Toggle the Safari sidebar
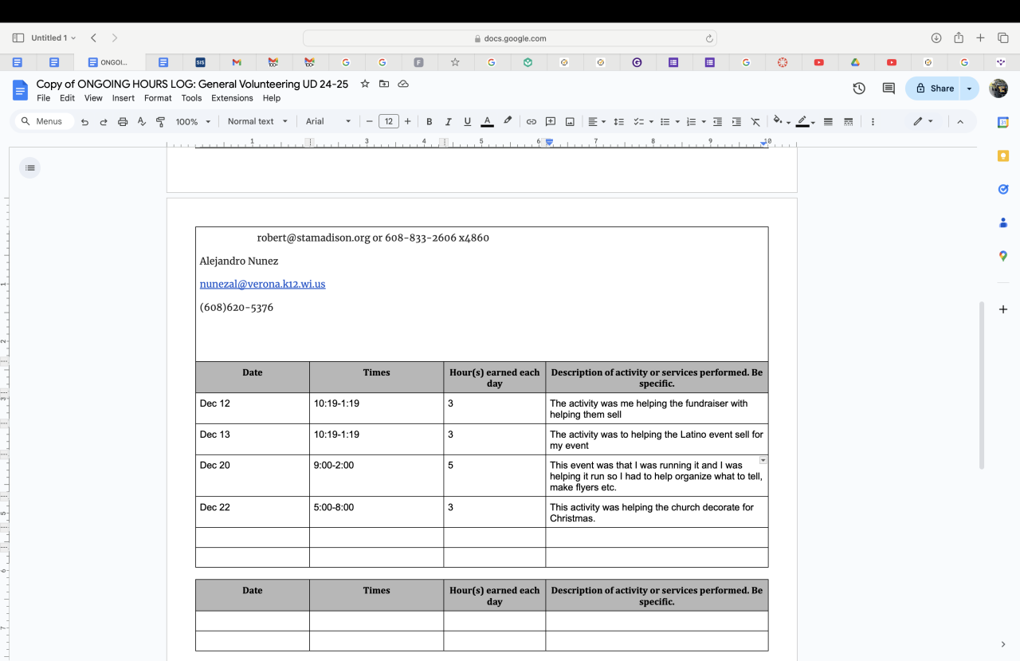This screenshot has height=661, width=1020. pos(18,38)
